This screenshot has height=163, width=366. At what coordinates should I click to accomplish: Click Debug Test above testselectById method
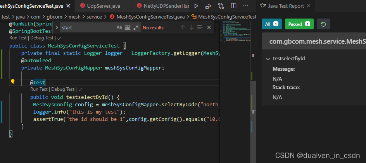pos(62,89)
